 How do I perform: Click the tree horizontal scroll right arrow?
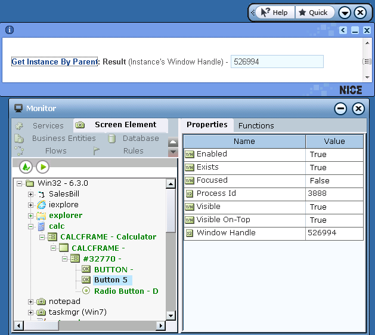tap(161, 325)
